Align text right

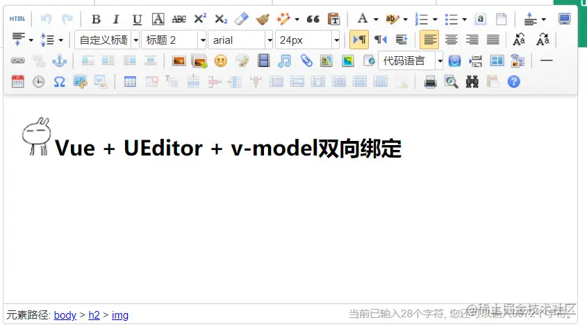point(472,40)
